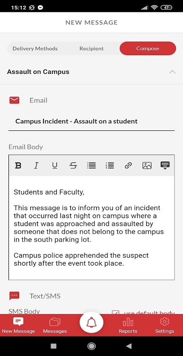Apply italic formatting to email body

pos(36,166)
